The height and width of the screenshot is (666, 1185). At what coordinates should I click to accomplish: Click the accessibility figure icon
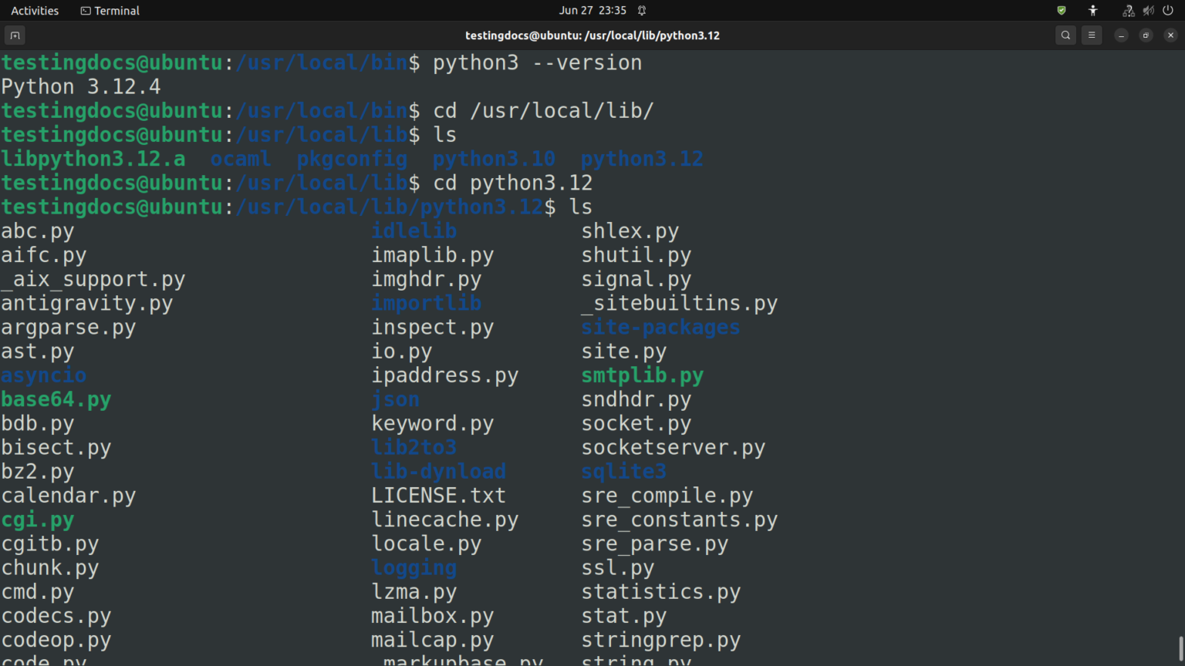point(1092,10)
